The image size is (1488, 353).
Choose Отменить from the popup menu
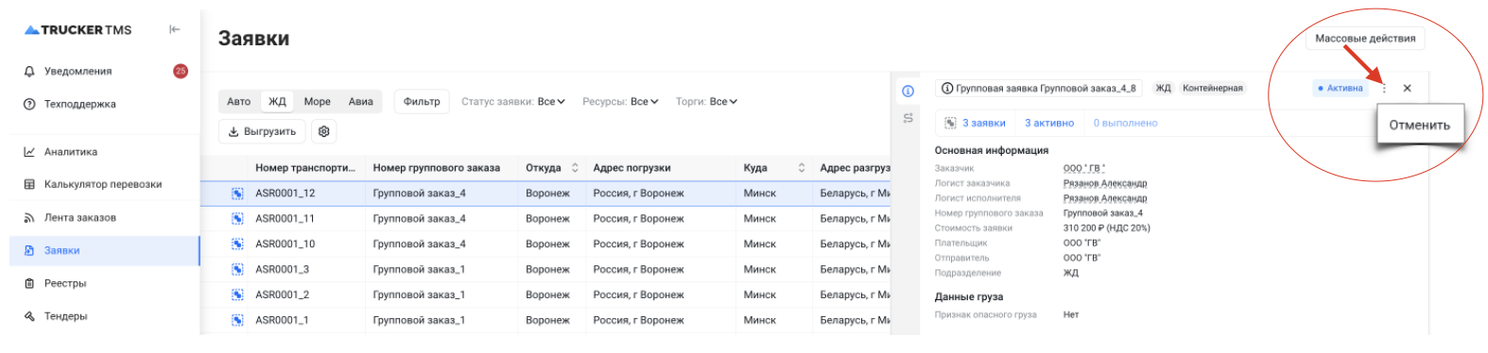pos(1419,126)
